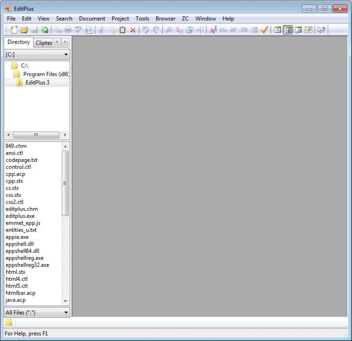The width and height of the screenshot is (352, 341).
Task: Select the file eppshellreg32.exe
Action: point(27,265)
